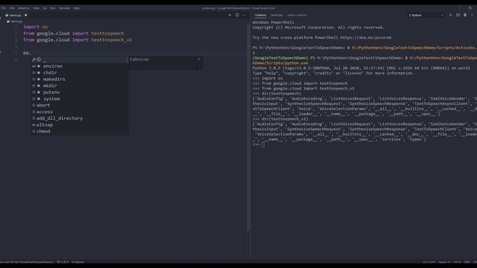
Task: Pick the add_dll_directory suggestion
Action: pos(80,118)
